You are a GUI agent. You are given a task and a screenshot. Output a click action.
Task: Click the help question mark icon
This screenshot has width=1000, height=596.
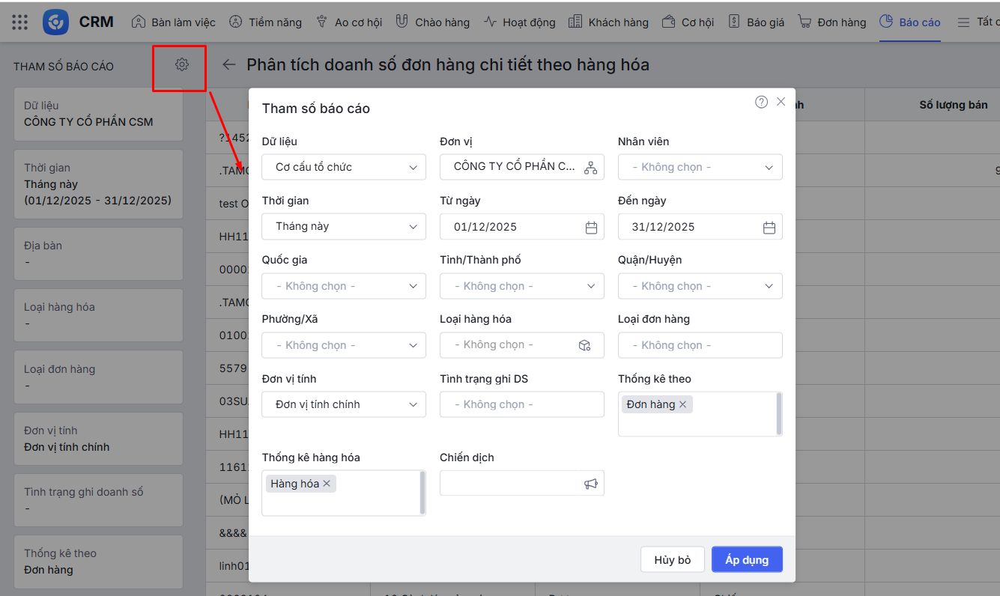tap(761, 102)
